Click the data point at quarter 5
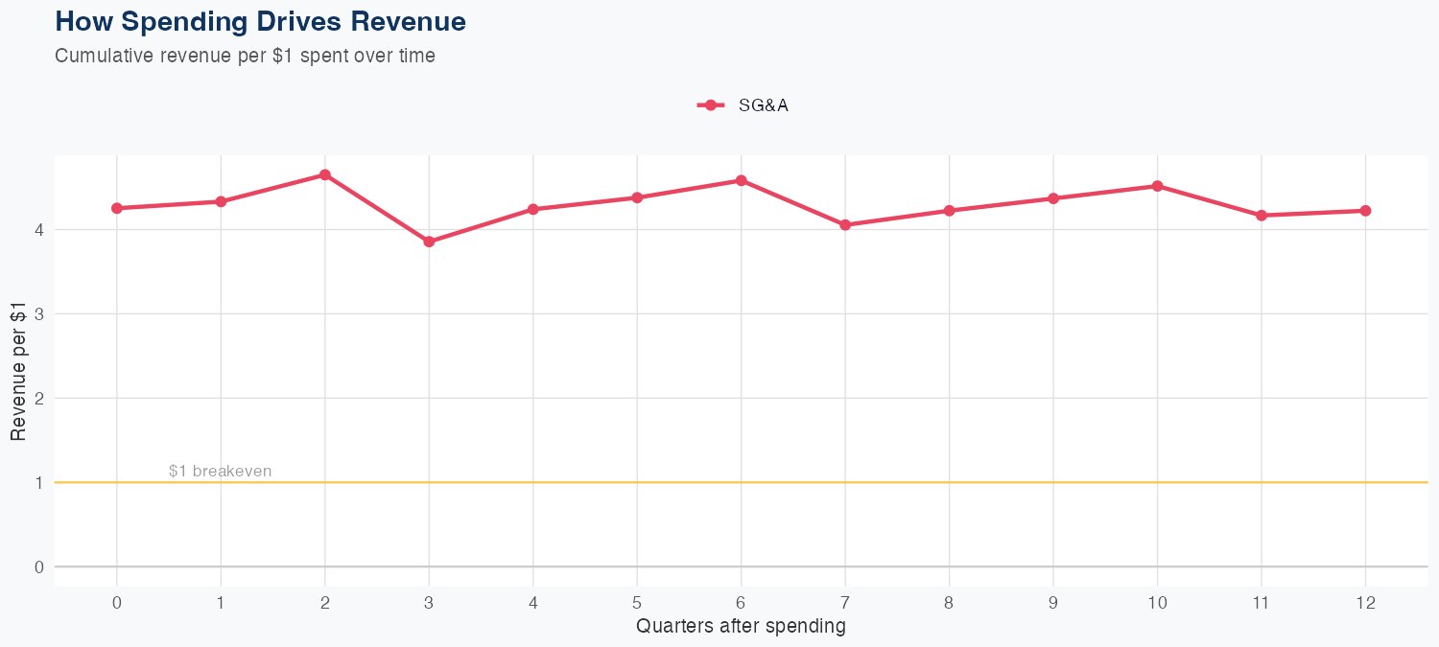 pos(637,197)
